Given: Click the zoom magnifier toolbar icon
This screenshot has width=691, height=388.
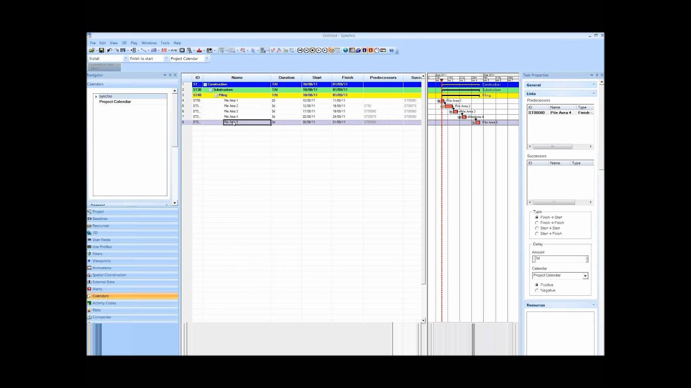Looking at the screenshot, I should pyautogui.click(x=232, y=50).
